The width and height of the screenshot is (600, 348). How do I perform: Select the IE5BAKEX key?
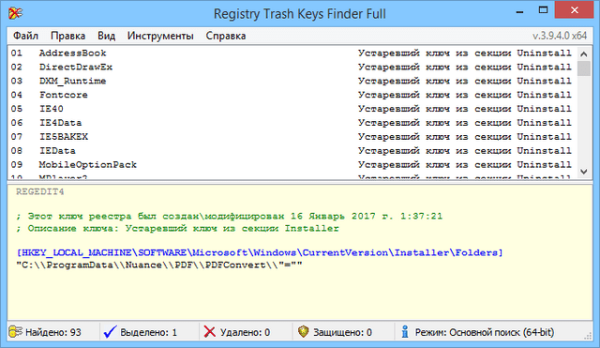pos(292,137)
